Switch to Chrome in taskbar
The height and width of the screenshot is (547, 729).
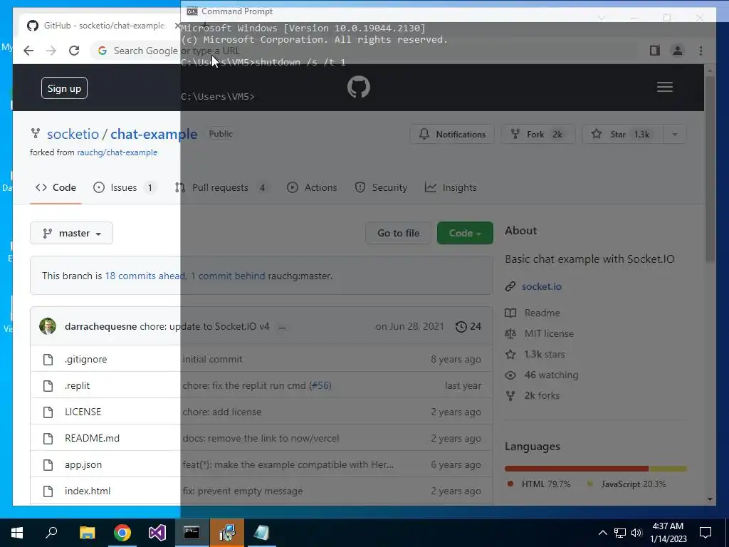(x=122, y=533)
